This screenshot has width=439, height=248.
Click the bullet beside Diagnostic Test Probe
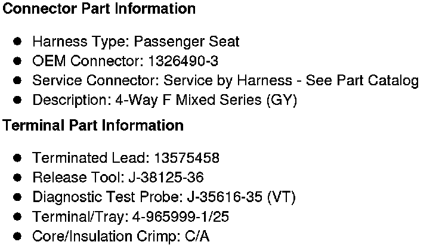(18, 197)
